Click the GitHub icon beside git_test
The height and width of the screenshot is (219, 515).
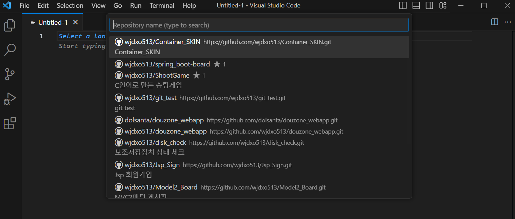[119, 98]
